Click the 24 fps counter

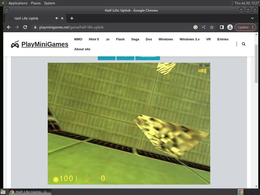[x=204, y=65]
